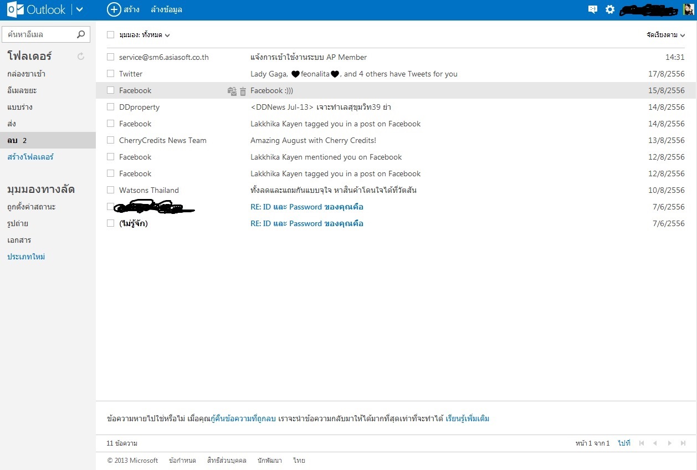Check the Lakkhika Kayen mentioned you message checkbox
Image resolution: width=697 pixels, height=470 pixels.
(x=110, y=157)
